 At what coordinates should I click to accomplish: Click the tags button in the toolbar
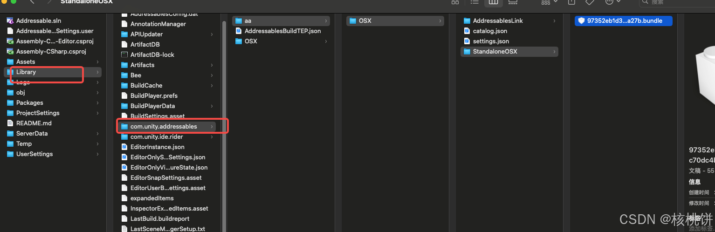point(590,2)
